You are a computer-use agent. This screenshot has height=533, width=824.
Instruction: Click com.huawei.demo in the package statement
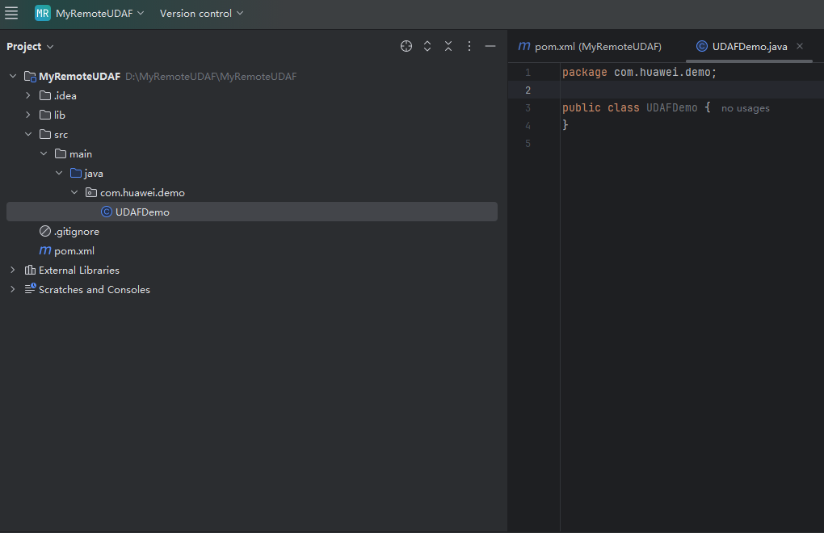pos(662,73)
